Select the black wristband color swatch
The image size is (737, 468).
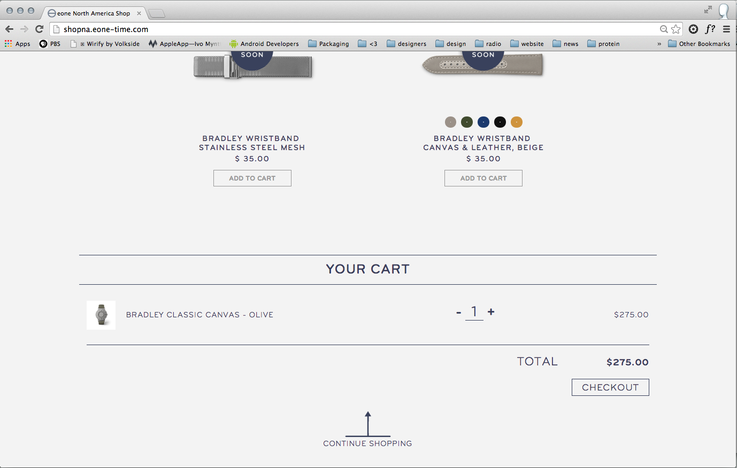[500, 122]
